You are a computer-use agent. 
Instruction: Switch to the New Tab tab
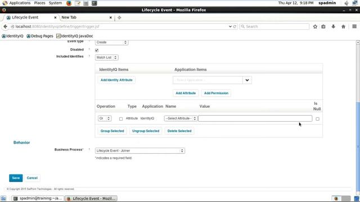[87, 17]
